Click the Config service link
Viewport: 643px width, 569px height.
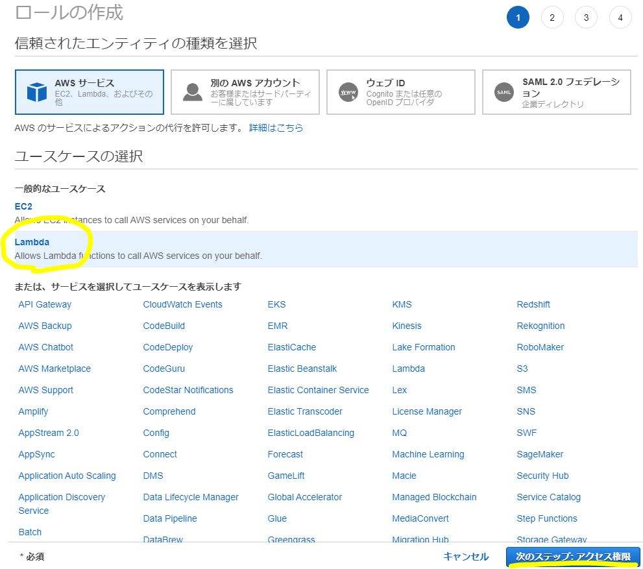click(156, 433)
